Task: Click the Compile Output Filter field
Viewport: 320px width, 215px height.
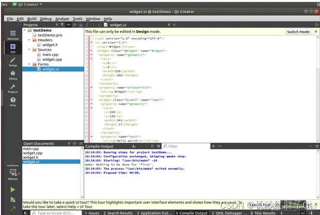Action: point(186,146)
